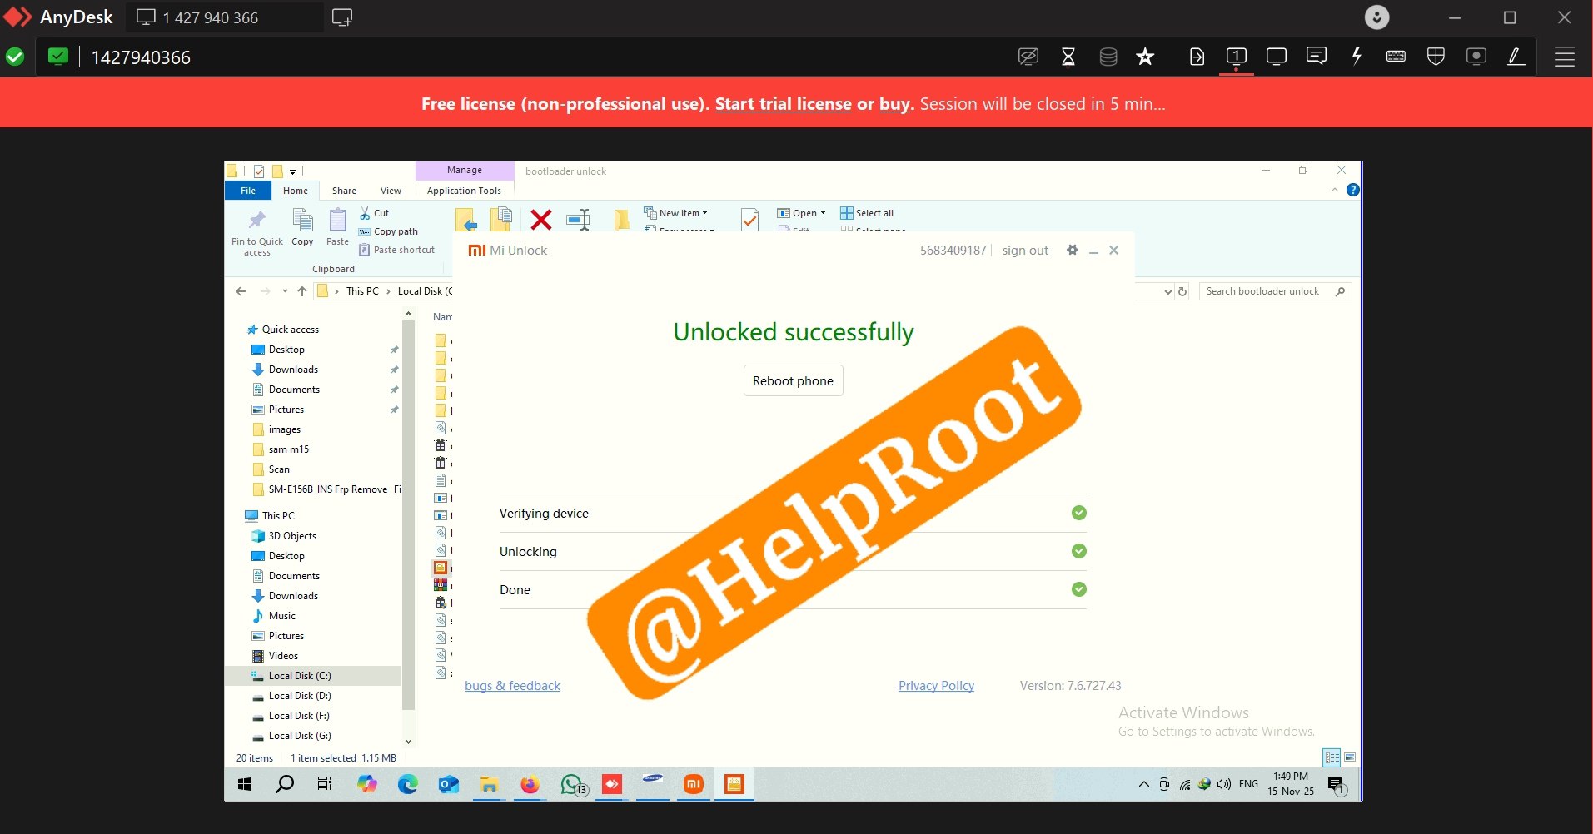Open Mi Unlock settings gear
The image size is (1593, 834).
tap(1073, 251)
